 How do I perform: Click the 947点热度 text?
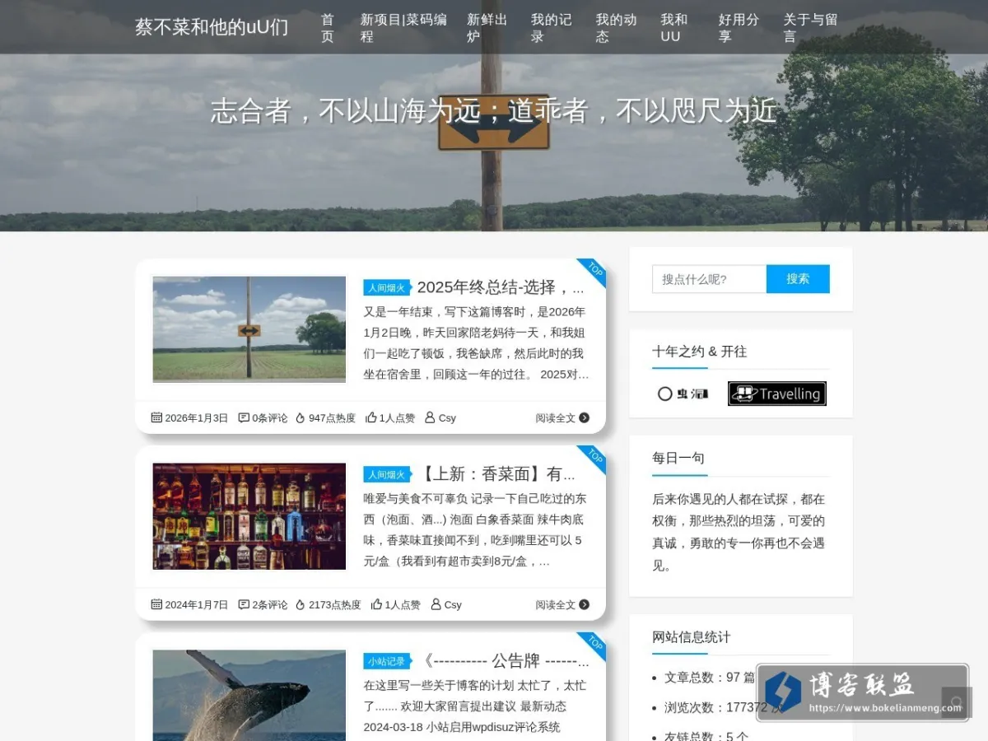click(332, 418)
